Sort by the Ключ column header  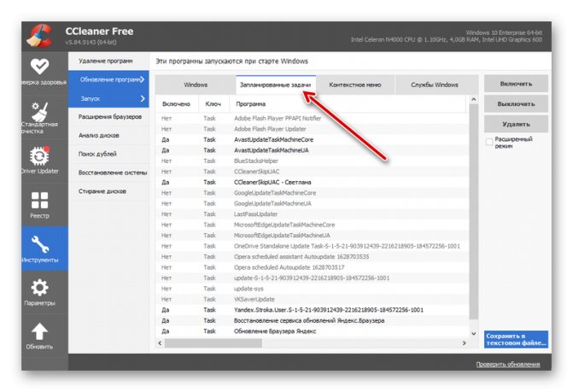pyautogui.click(x=213, y=104)
